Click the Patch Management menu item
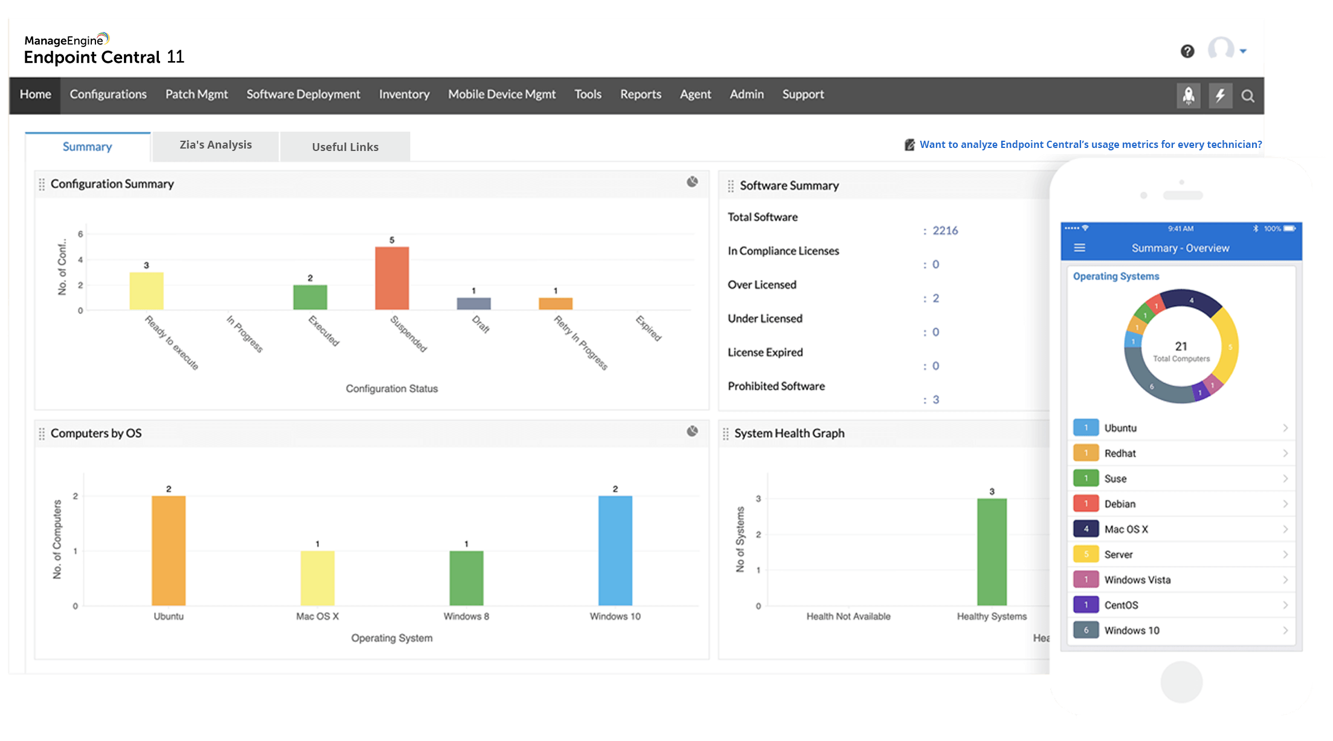This screenshot has width=1333, height=741. pyautogui.click(x=195, y=94)
